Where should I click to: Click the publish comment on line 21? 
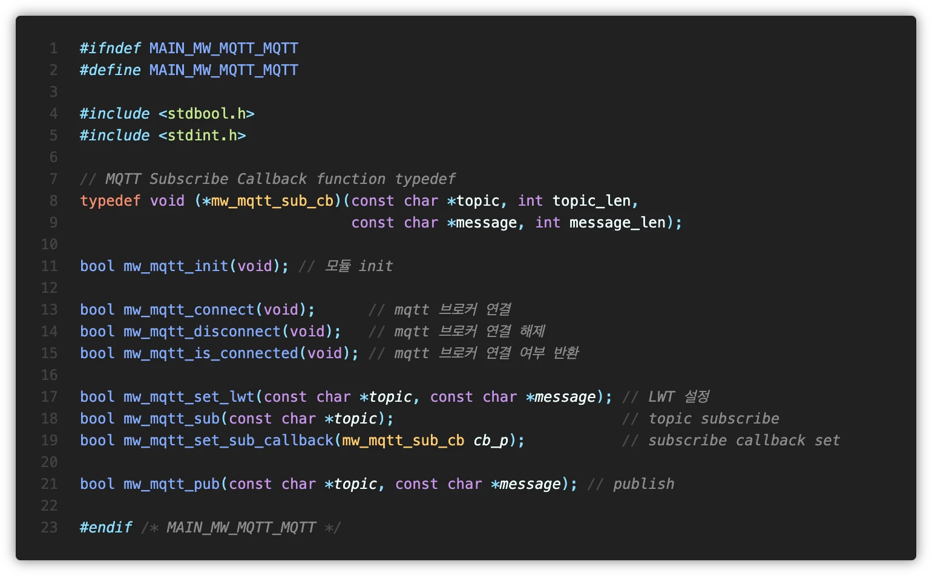tap(643, 483)
